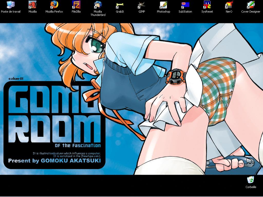The height and width of the screenshot is (197, 263).
Task: Select the Corbeille recycle bin icon
Action: click(251, 180)
